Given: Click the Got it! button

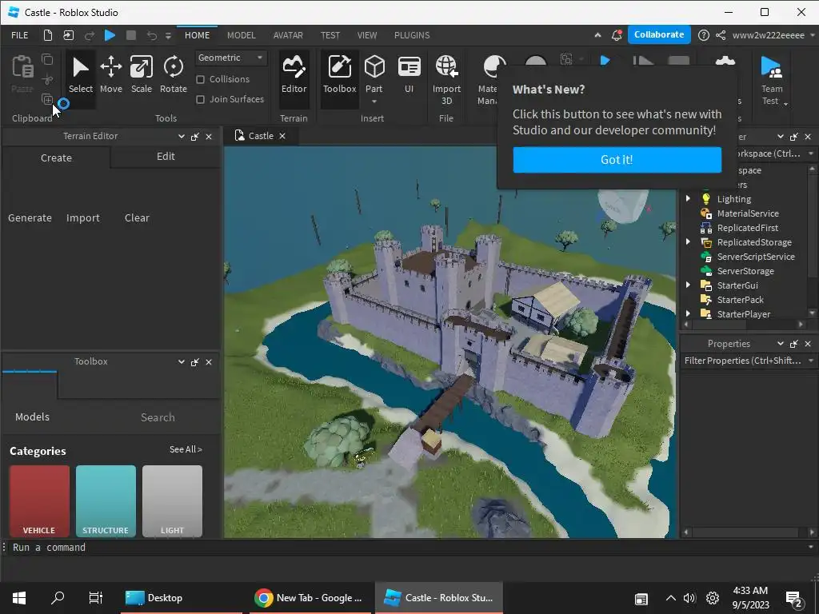Looking at the screenshot, I should [617, 160].
